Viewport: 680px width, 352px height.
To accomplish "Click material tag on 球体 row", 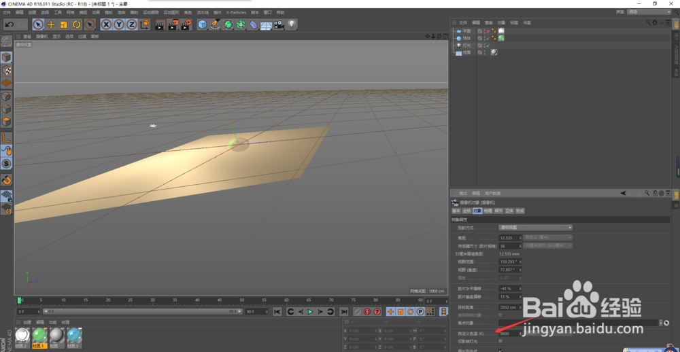I will pyautogui.click(x=501, y=38).
